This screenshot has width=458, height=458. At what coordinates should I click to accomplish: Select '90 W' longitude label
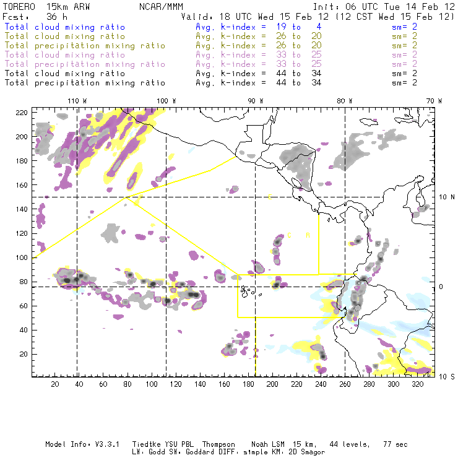point(256,101)
